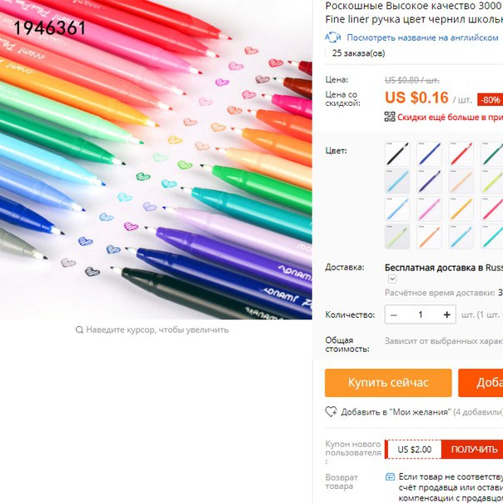Decrease quantity with the minus button
Screen dimensions: 503x503
pyautogui.click(x=394, y=314)
